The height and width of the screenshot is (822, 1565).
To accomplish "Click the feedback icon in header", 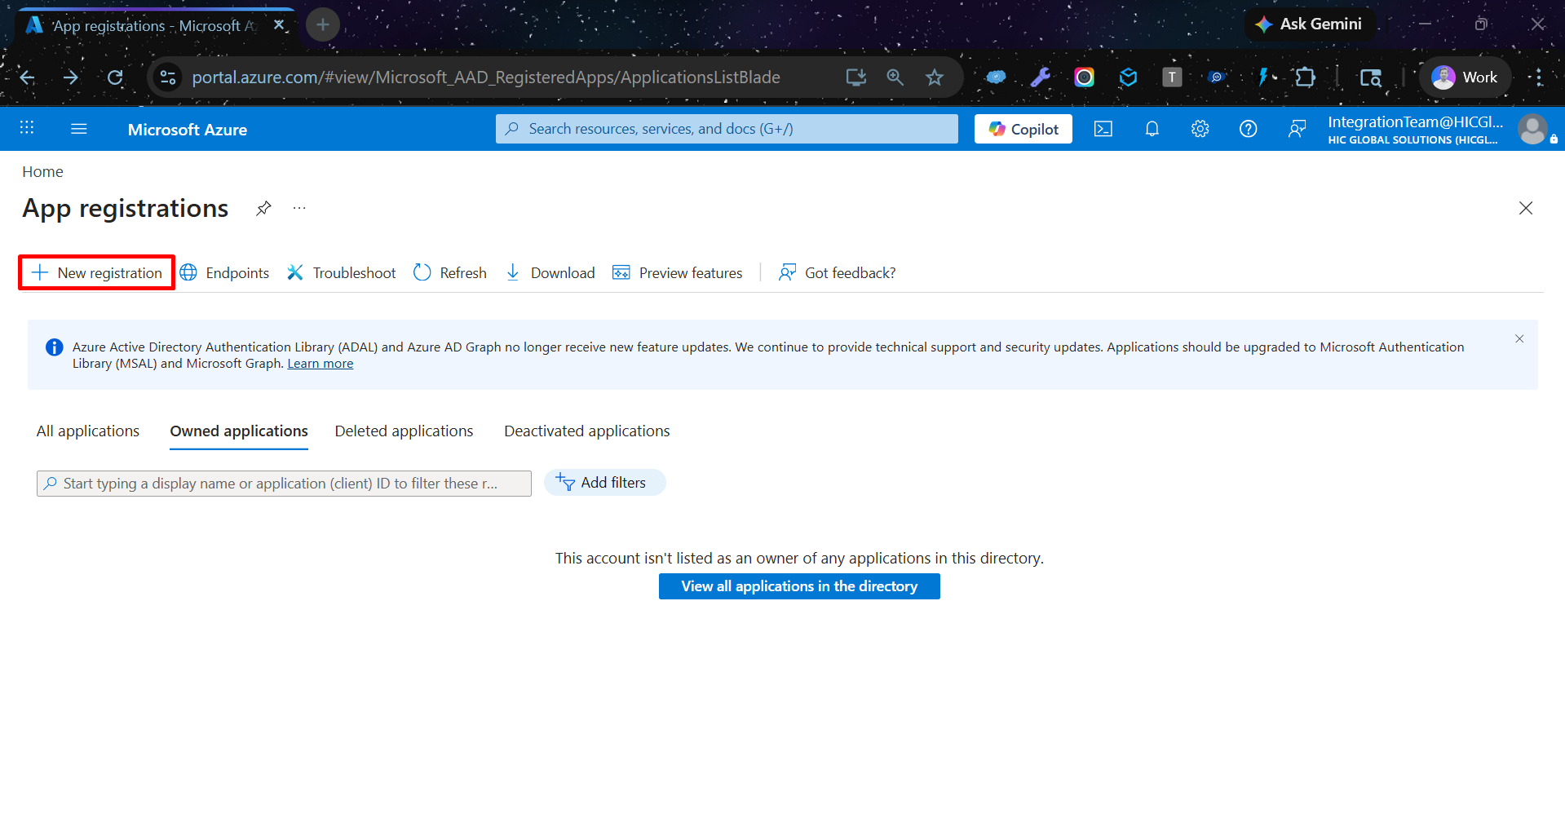I will (x=1297, y=129).
